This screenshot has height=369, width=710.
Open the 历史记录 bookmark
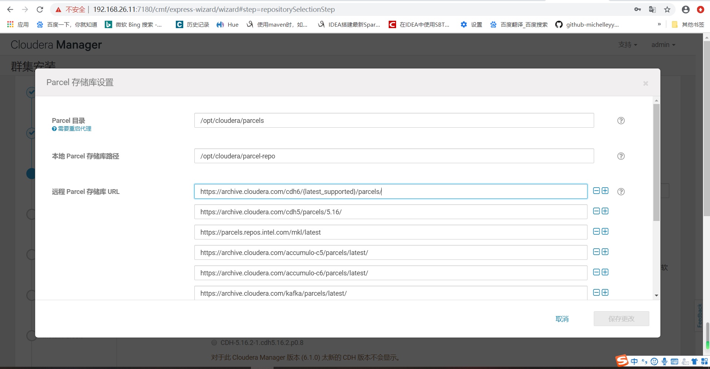192,24
